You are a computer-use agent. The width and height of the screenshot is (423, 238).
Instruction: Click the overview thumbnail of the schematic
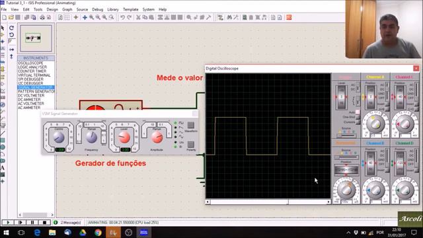36,38
